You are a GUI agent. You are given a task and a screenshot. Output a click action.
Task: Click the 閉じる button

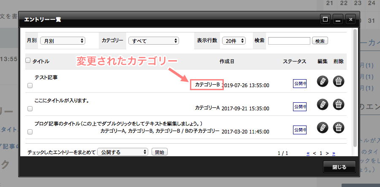pyautogui.click(x=339, y=167)
